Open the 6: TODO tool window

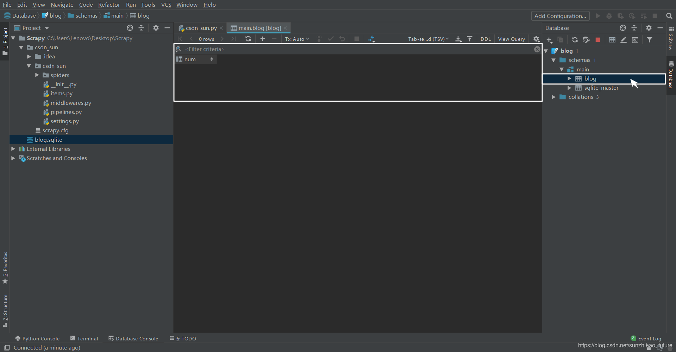coord(183,338)
